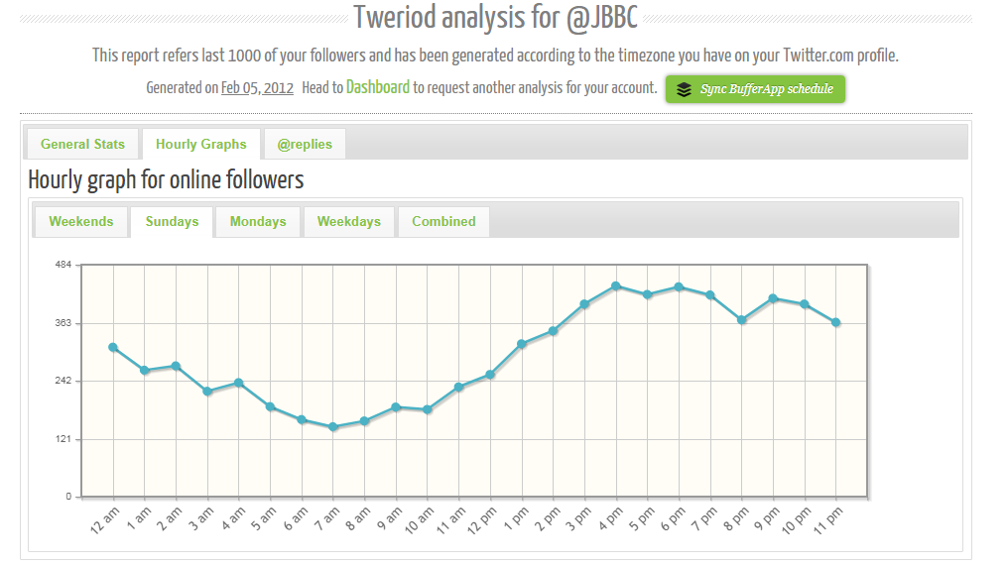
Task: Show the Weekends graph tab
Action: (80, 221)
